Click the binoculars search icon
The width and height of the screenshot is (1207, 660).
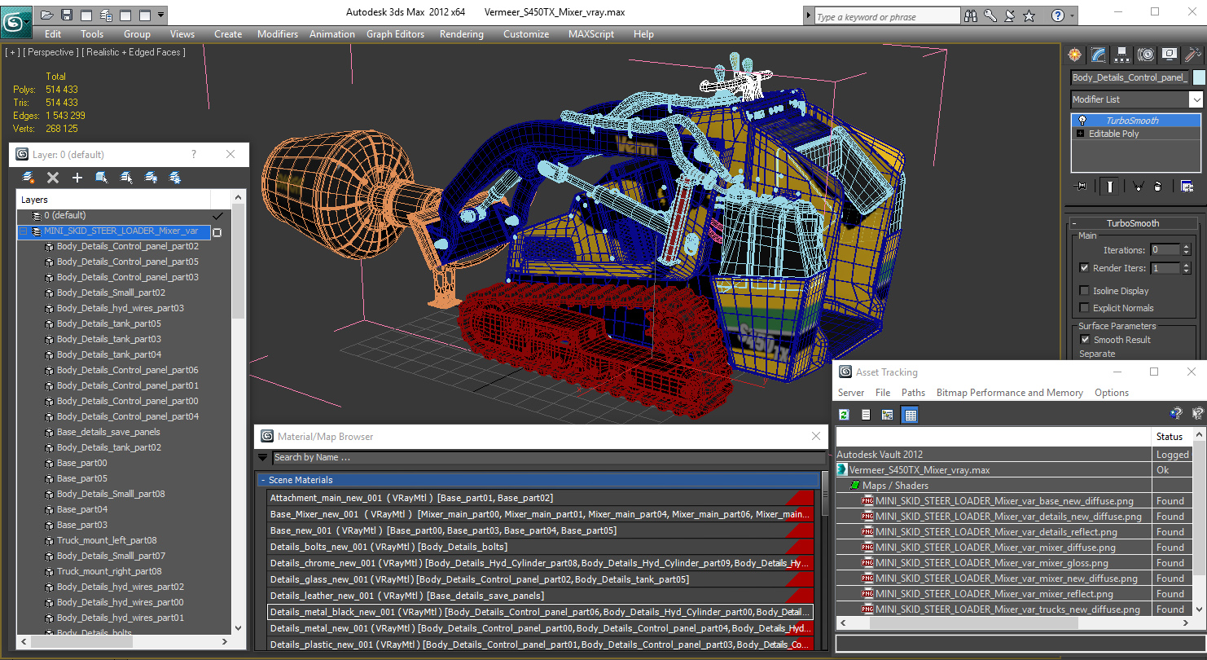(971, 15)
